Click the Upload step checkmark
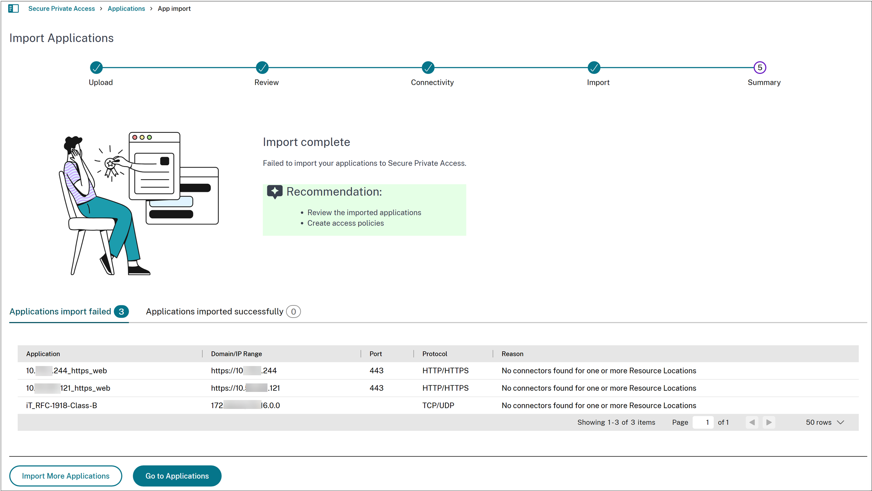 coord(96,68)
